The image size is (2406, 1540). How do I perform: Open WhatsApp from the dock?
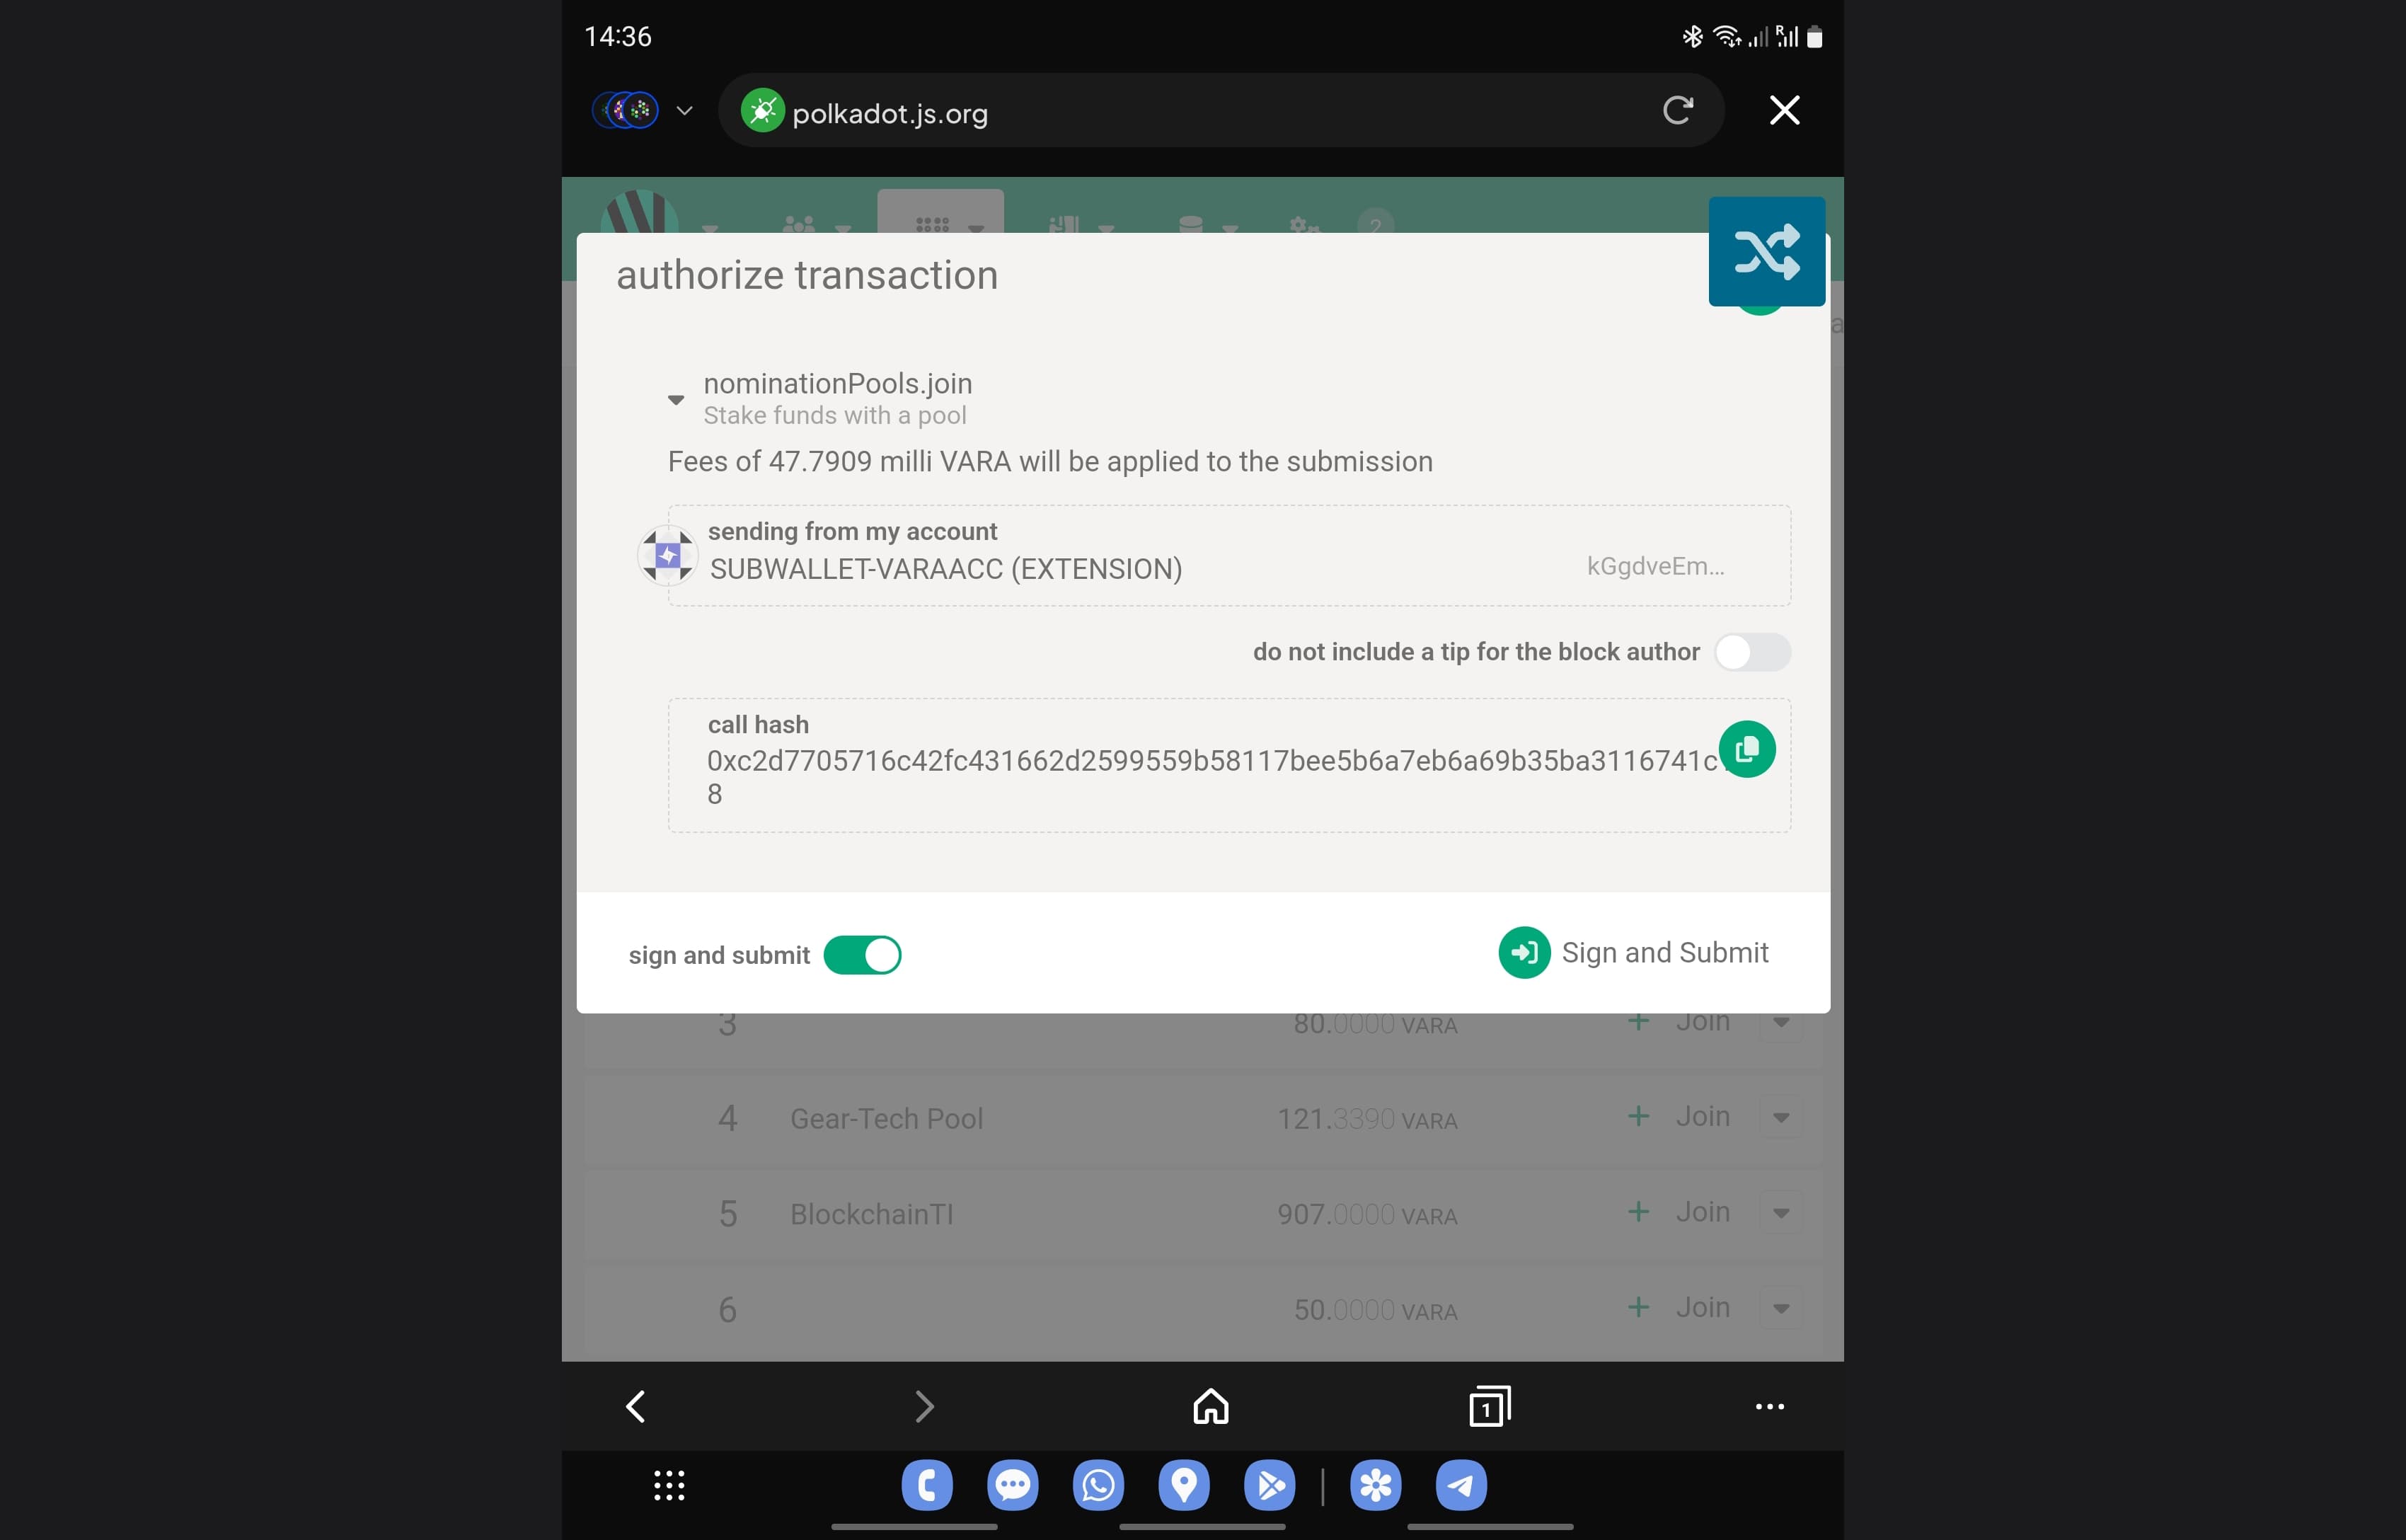coord(1098,1485)
